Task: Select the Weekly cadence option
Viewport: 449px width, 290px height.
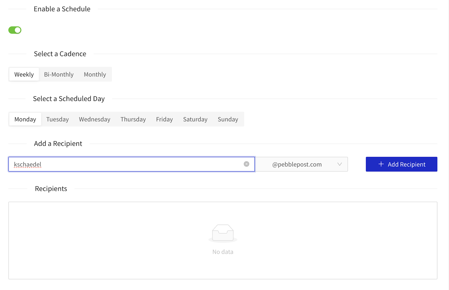Action: (24, 75)
